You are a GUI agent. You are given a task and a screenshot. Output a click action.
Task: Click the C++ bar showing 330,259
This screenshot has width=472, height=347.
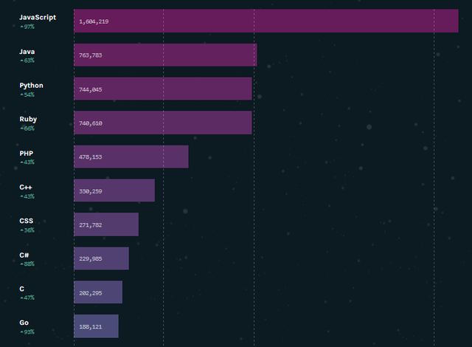(114, 190)
